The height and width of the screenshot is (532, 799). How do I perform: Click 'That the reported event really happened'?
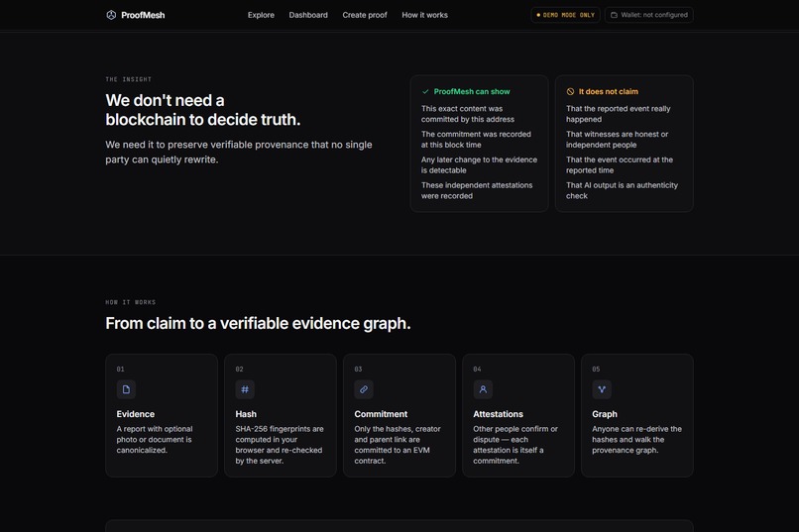click(619, 114)
